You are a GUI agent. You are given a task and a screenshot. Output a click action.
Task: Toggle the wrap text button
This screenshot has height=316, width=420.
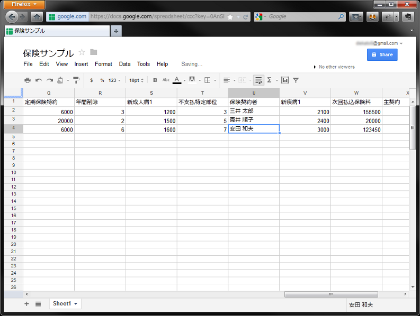point(258,80)
